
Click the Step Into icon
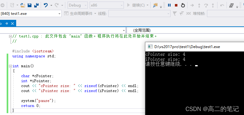click(x=199, y=5)
